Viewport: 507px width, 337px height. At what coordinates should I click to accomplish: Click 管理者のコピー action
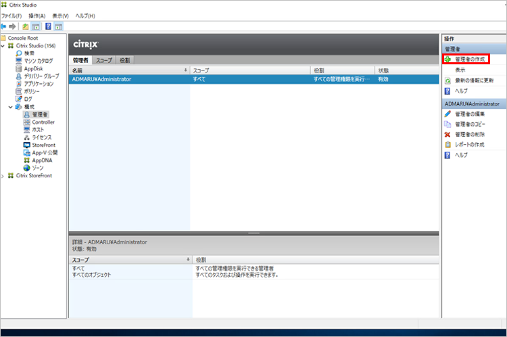click(470, 125)
